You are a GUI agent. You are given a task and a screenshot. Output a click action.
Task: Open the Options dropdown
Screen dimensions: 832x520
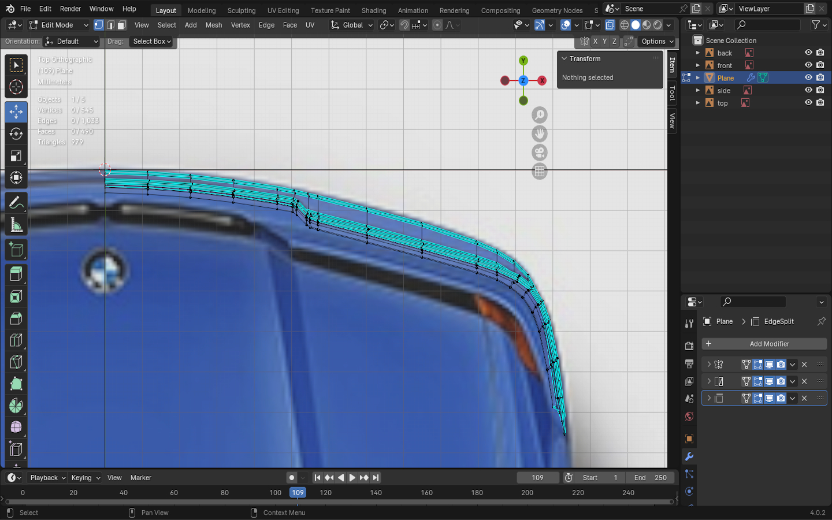tap(658, 42)
